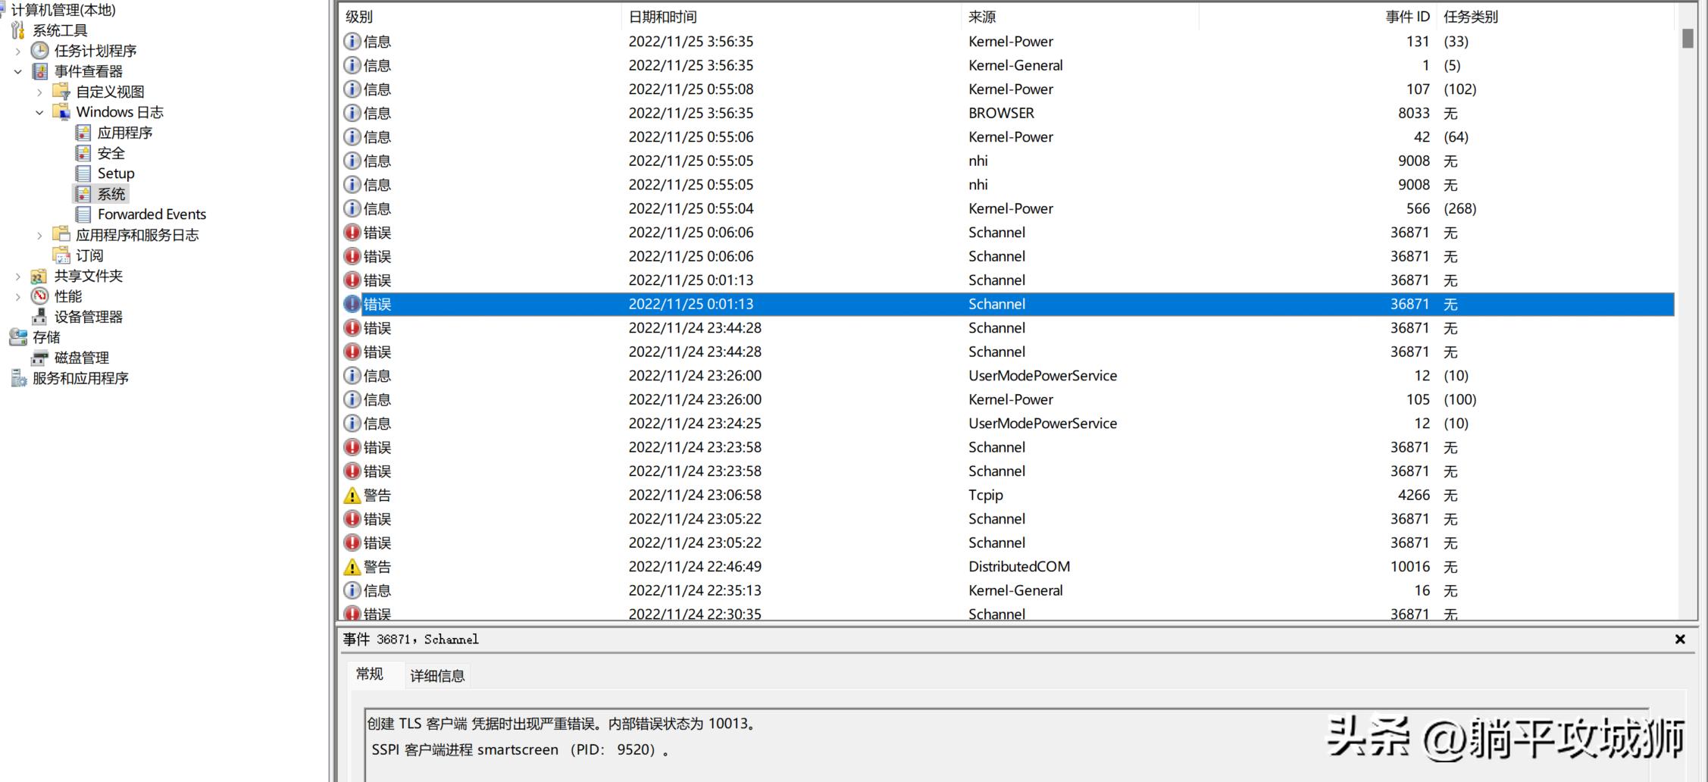The height and width of the screenshot is (782, 1708).
Task: Switch to the 详细信息 tab
Action: pos(437,676)
